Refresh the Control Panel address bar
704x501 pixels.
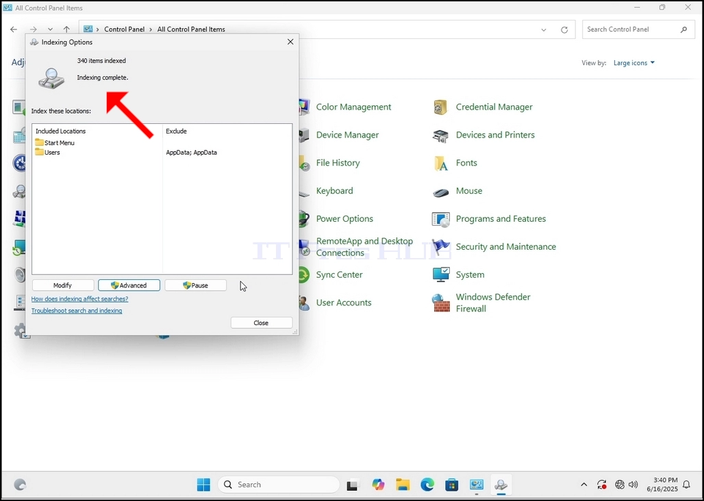[564, 29]
